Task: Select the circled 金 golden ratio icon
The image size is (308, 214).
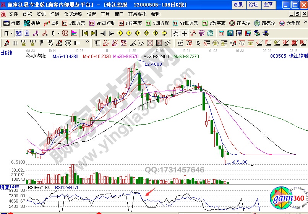Action: [x=216, y=43]
